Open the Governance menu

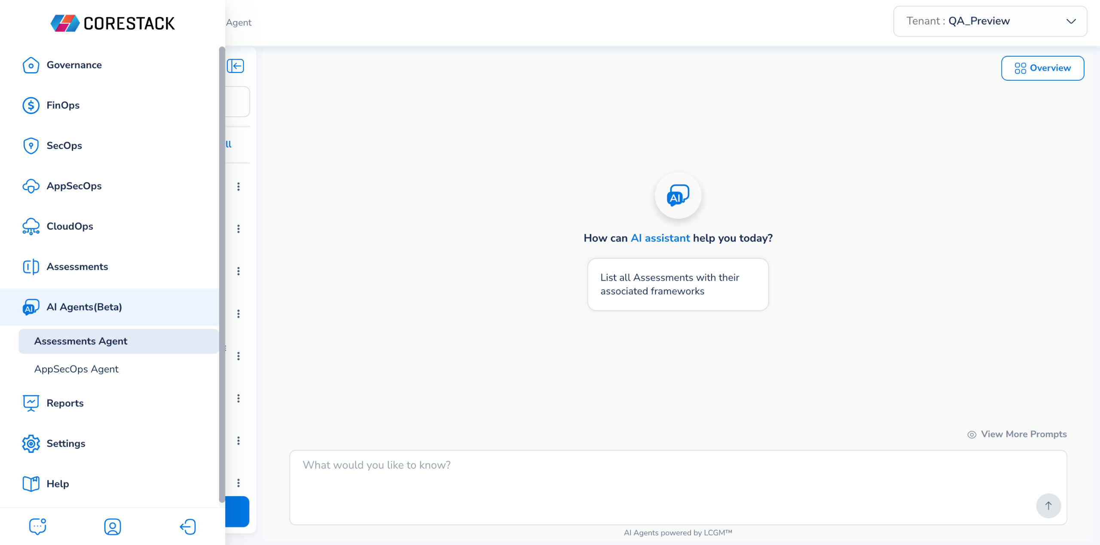[74, 65]
